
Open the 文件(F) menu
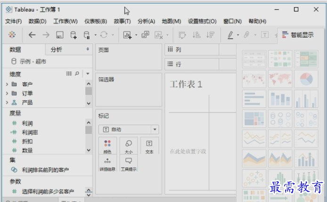click(x=13, y=21)
